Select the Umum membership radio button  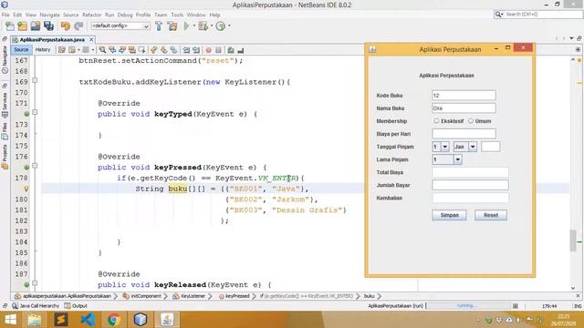[x=471, y=121]
